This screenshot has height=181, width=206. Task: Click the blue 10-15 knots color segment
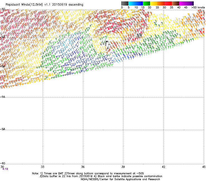pos(139,3)
